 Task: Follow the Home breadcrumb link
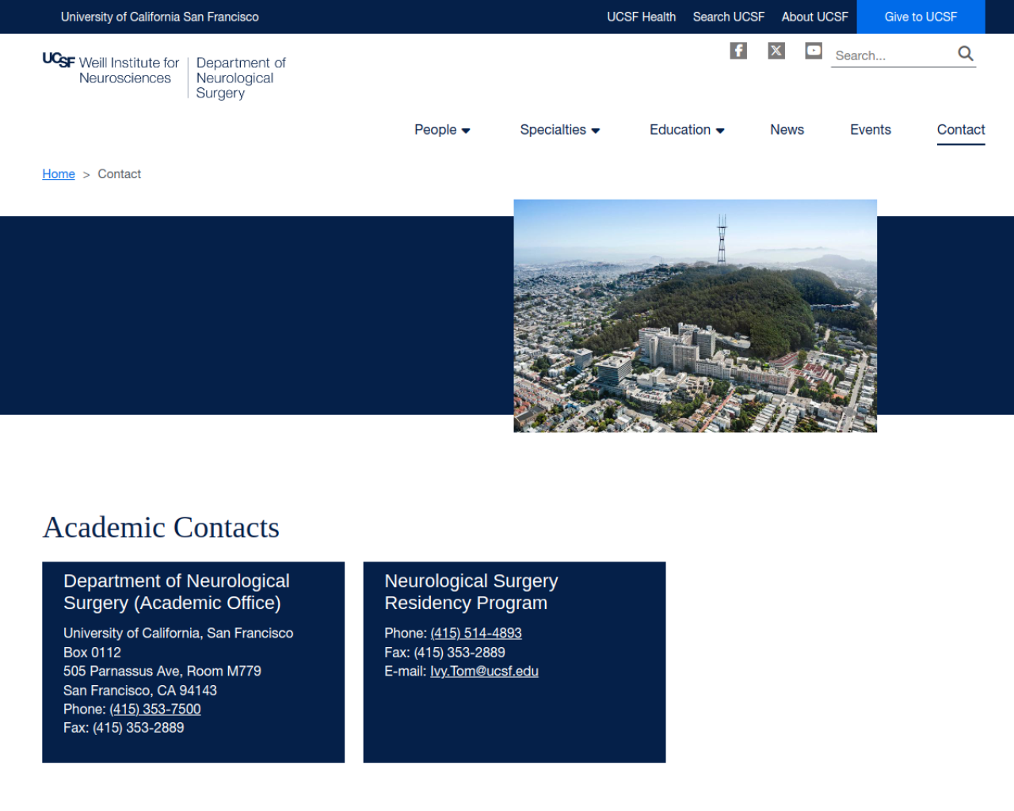[59, 174]
